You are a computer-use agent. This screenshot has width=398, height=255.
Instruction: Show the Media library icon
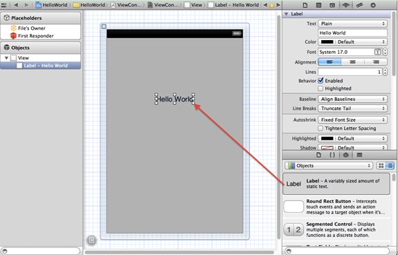[359, 155]
